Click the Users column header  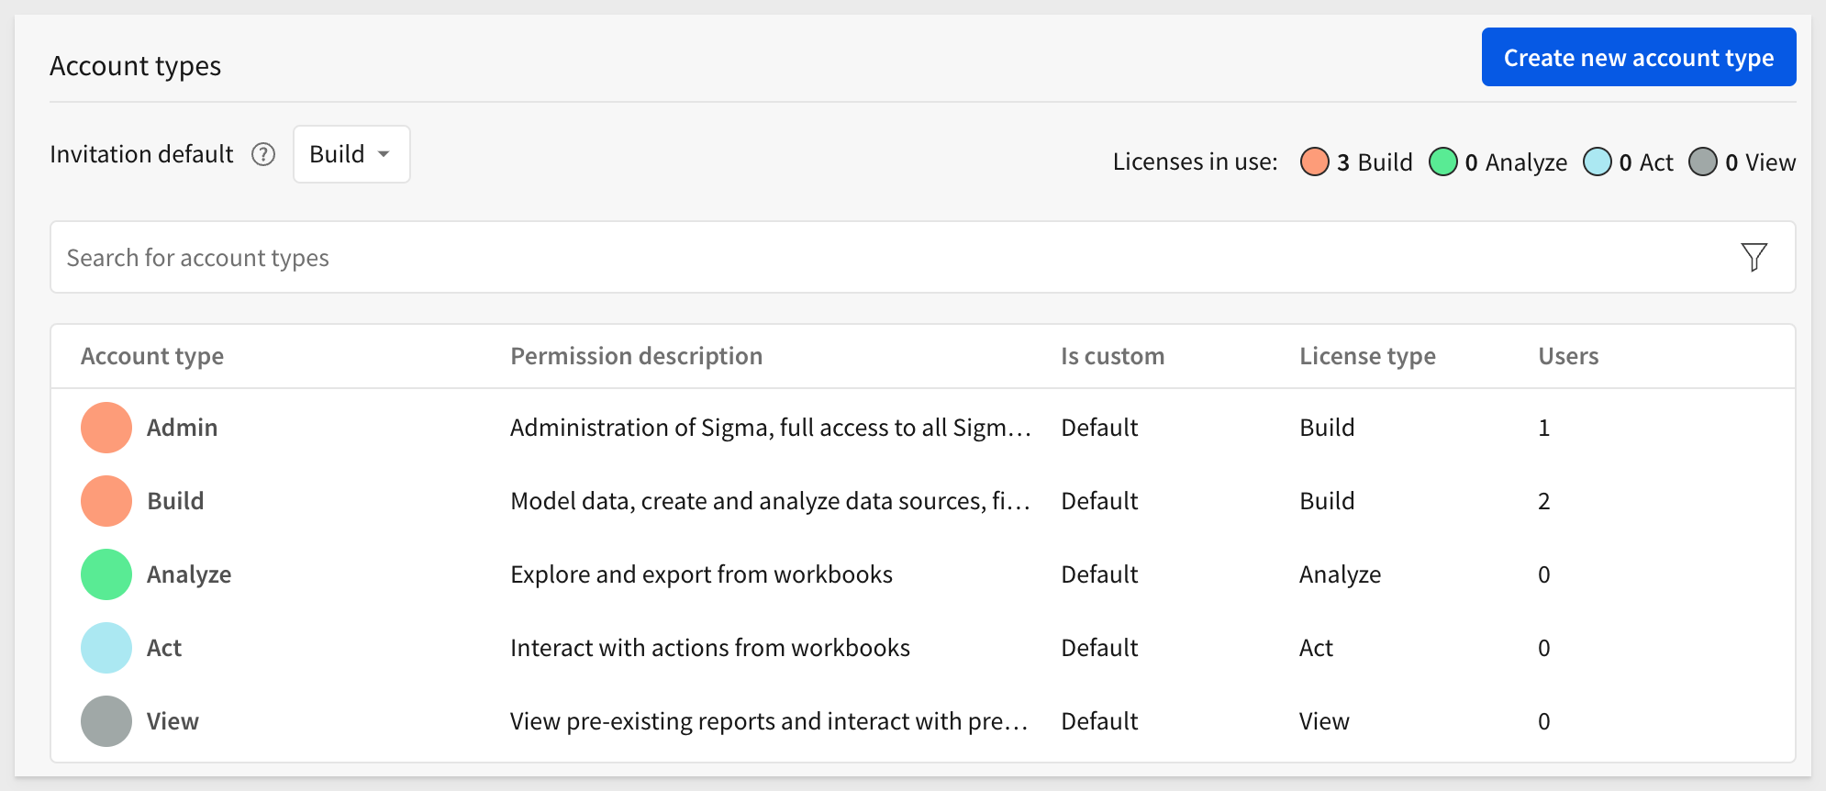(1568, 356)
